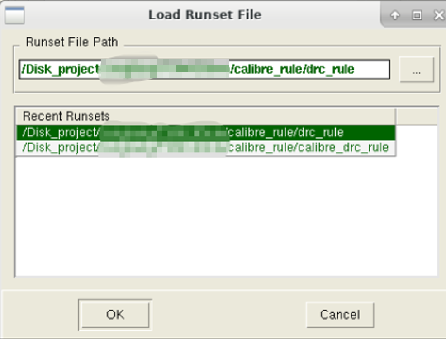Close the Load Runset File dialog
446x339 pixels.
click(x=439, y=15)
